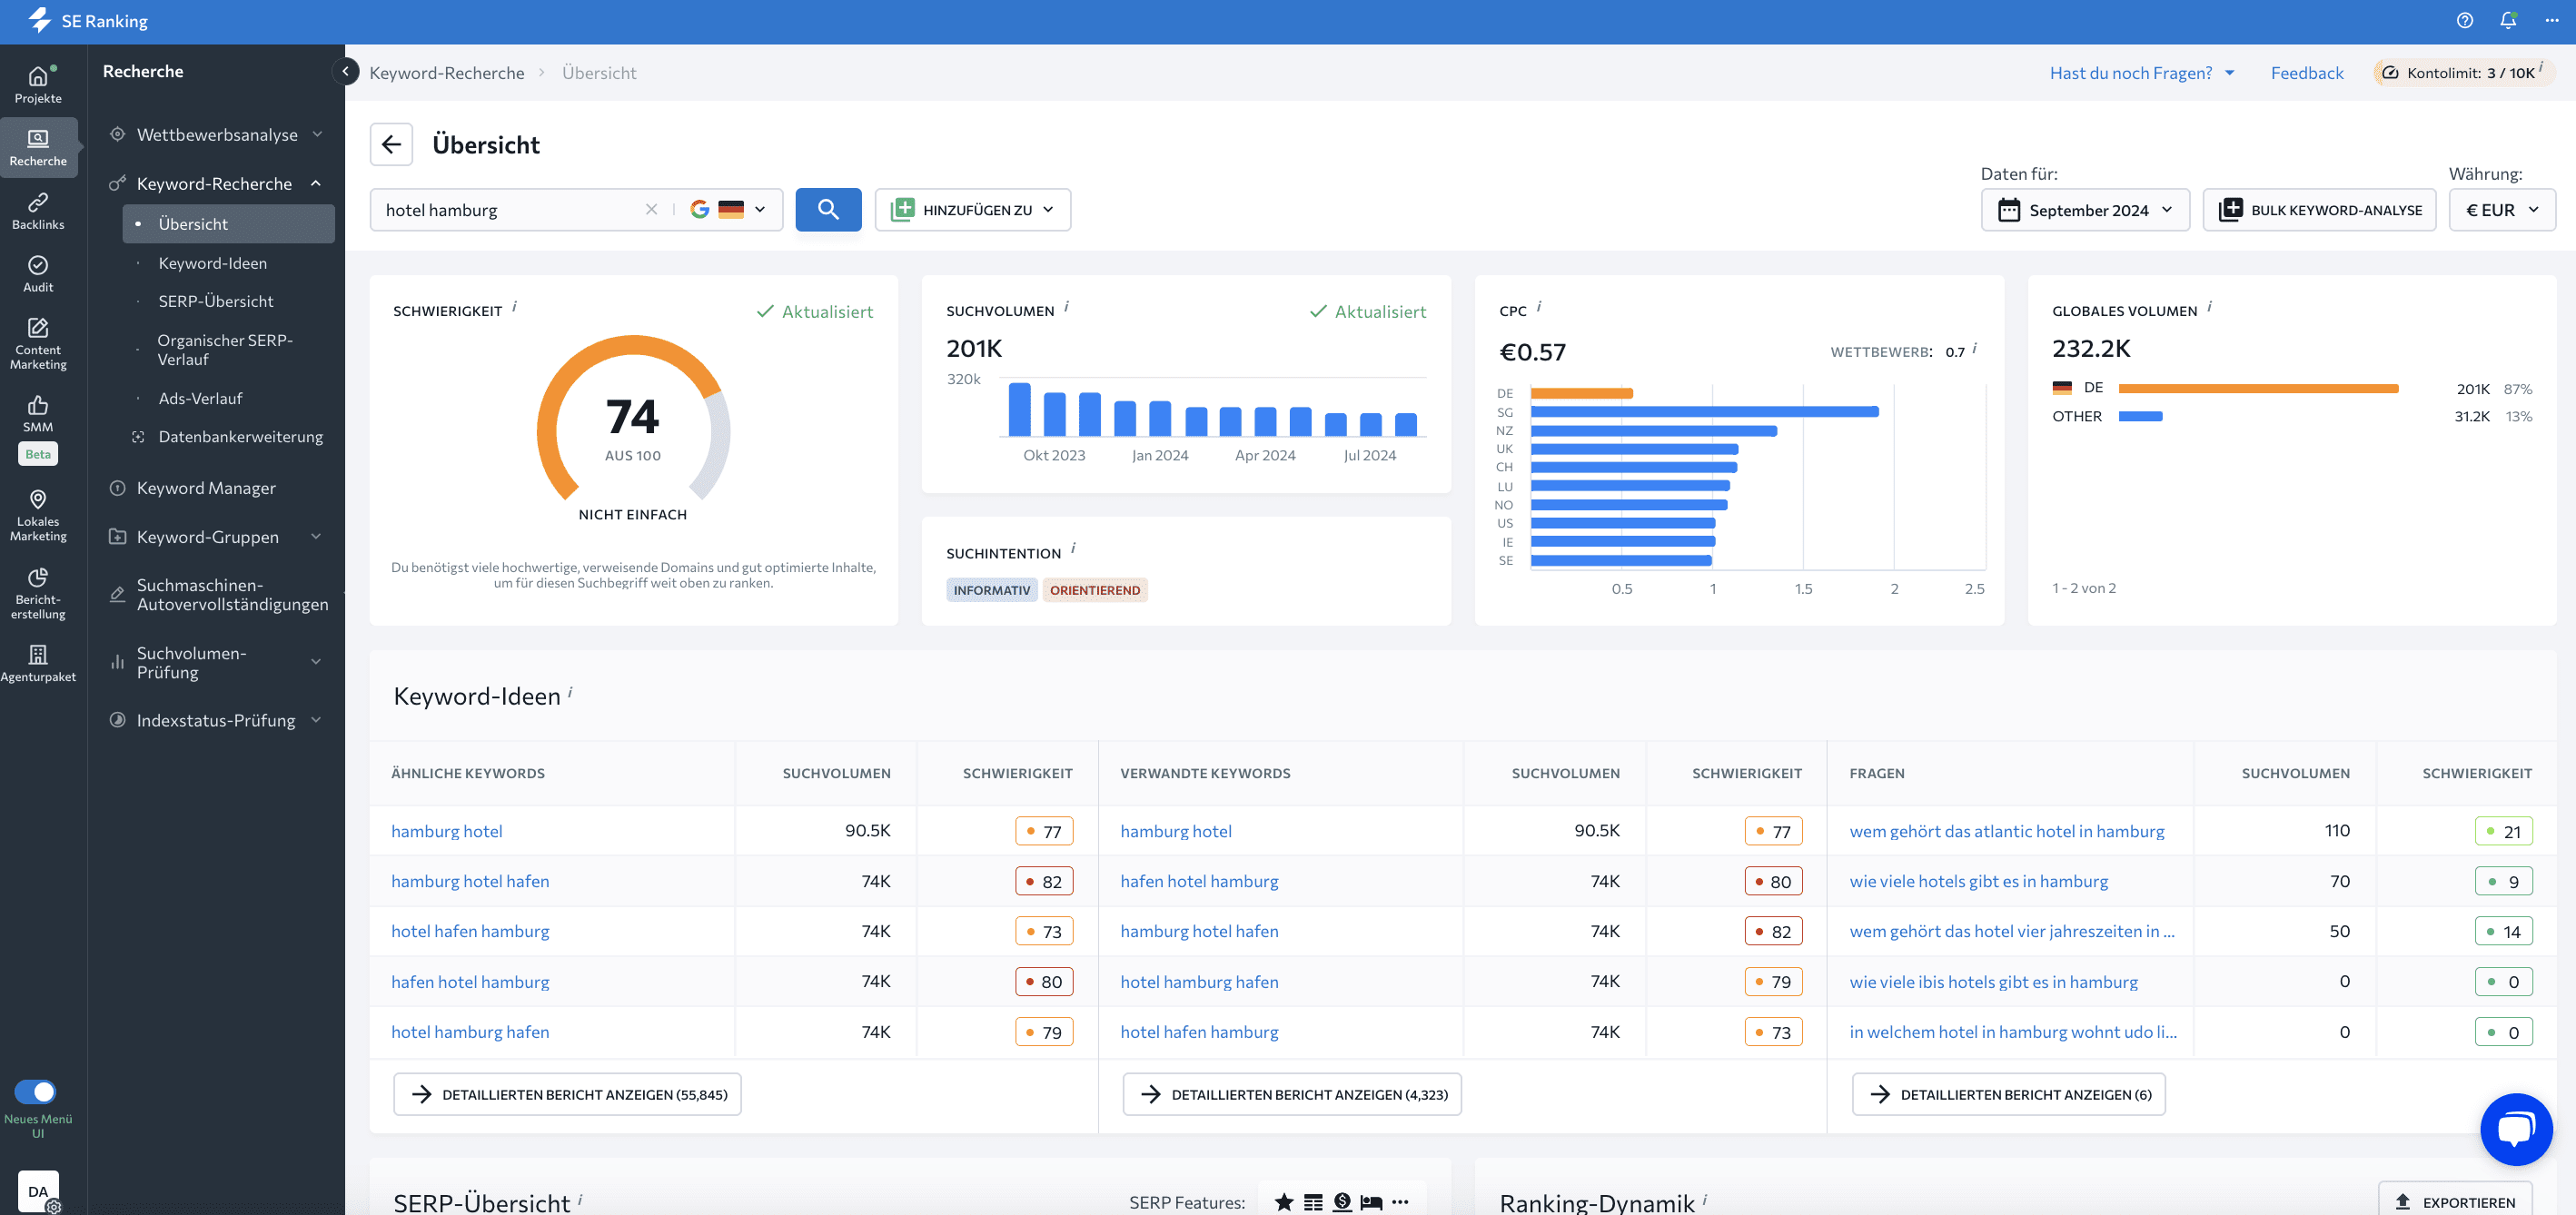
Task: Click the info icon next to Globales Volumen
Action: click(2210, 307)
